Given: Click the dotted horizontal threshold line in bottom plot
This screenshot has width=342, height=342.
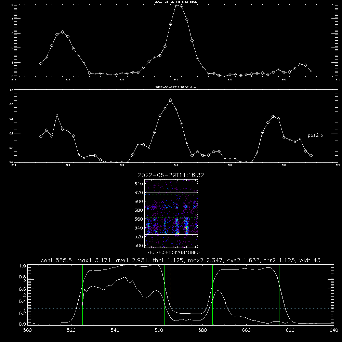Looking at the screenshot, I should [181, 308].
